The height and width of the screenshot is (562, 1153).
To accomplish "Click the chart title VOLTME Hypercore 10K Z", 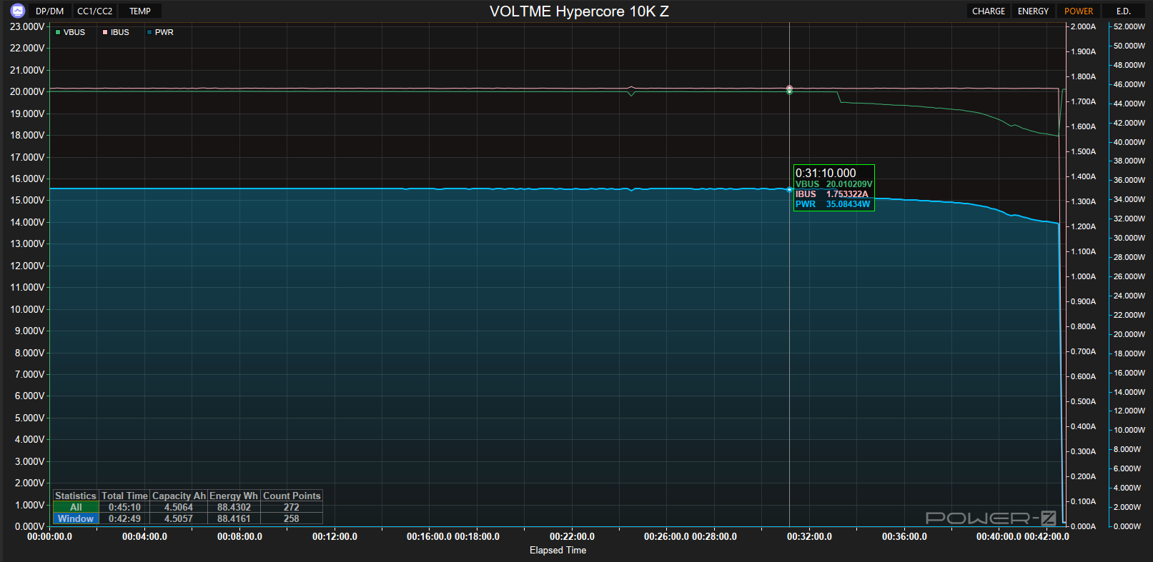I will (x=579, y=11).
